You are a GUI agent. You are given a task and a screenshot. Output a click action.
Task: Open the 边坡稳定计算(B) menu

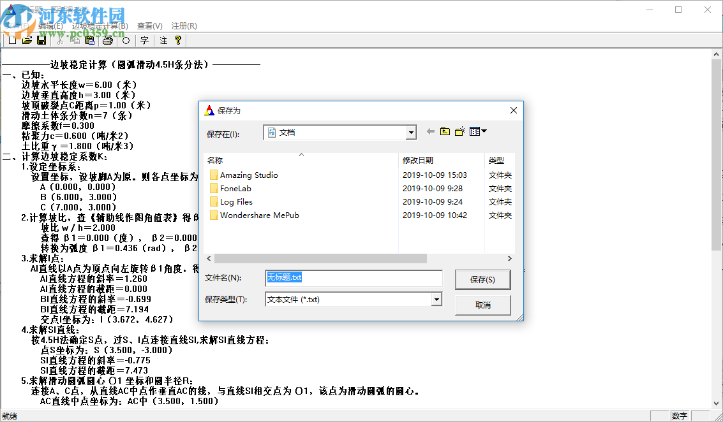point(100,25)
